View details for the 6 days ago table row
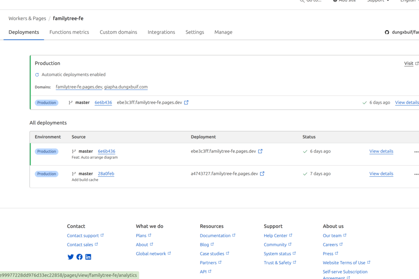419x279 pixels. click(x=381, y=151)
